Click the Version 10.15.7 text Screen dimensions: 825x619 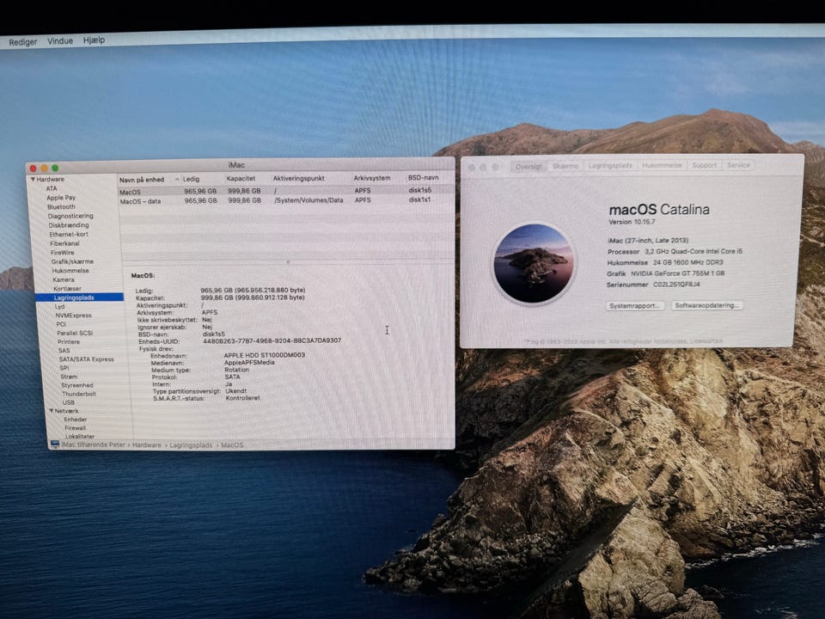click(632, 222)
